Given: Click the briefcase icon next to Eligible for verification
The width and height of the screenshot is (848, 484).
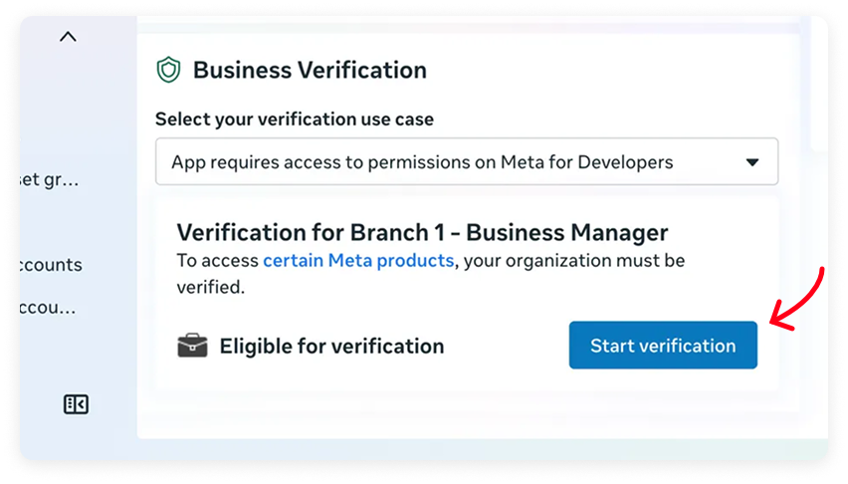Looking at the screenshot, I should [192, 346].
